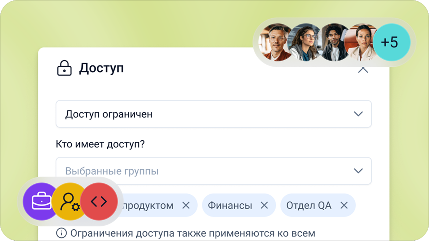Remove the Финансы group tag
Screen dimensions: 429x241
click(264, 205)
